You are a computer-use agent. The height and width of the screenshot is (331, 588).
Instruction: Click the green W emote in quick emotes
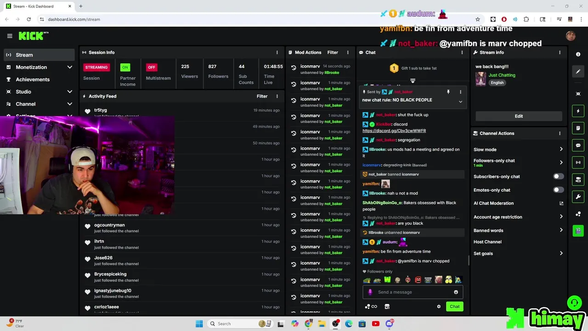click(x=387, y=280)
